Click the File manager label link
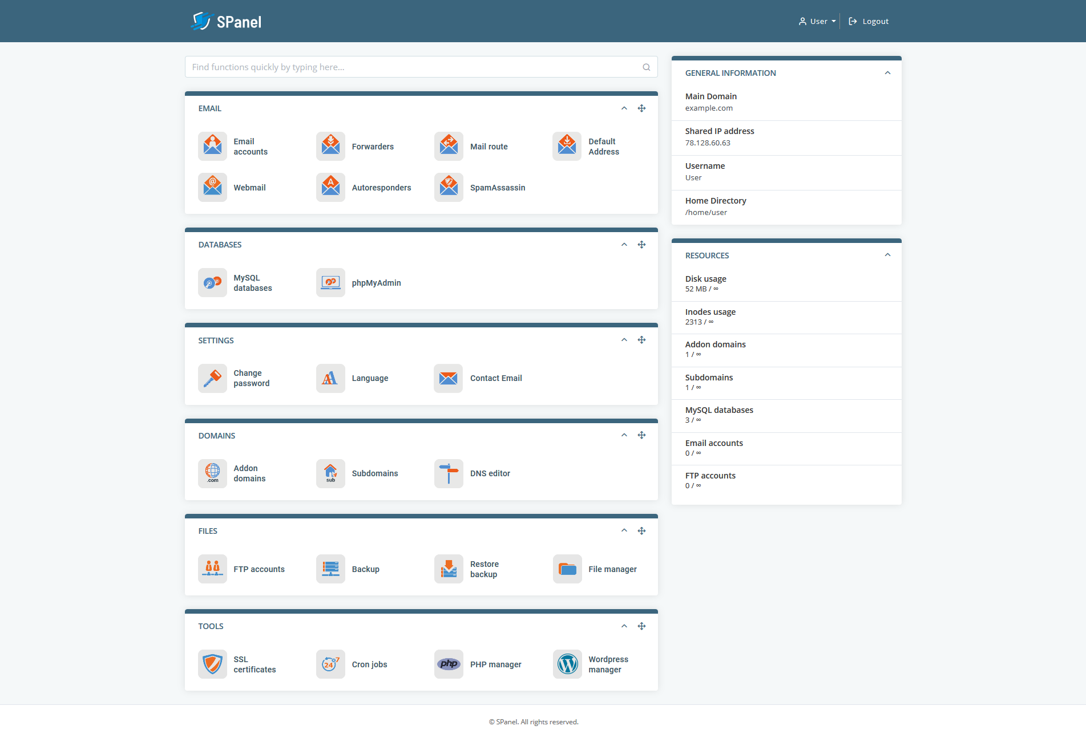Screen dimensions: 1086x738 click(612, 569)
